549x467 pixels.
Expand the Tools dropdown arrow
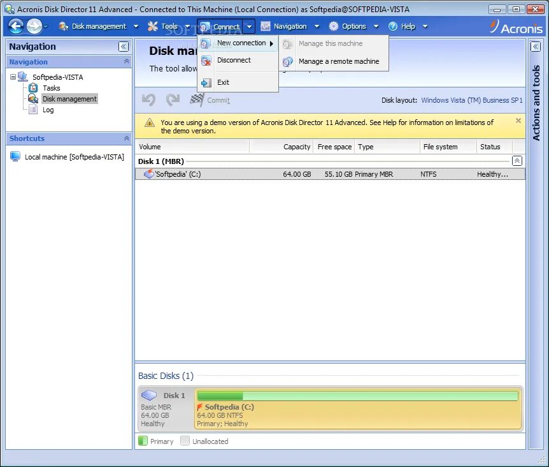click(x=188, y=26)
